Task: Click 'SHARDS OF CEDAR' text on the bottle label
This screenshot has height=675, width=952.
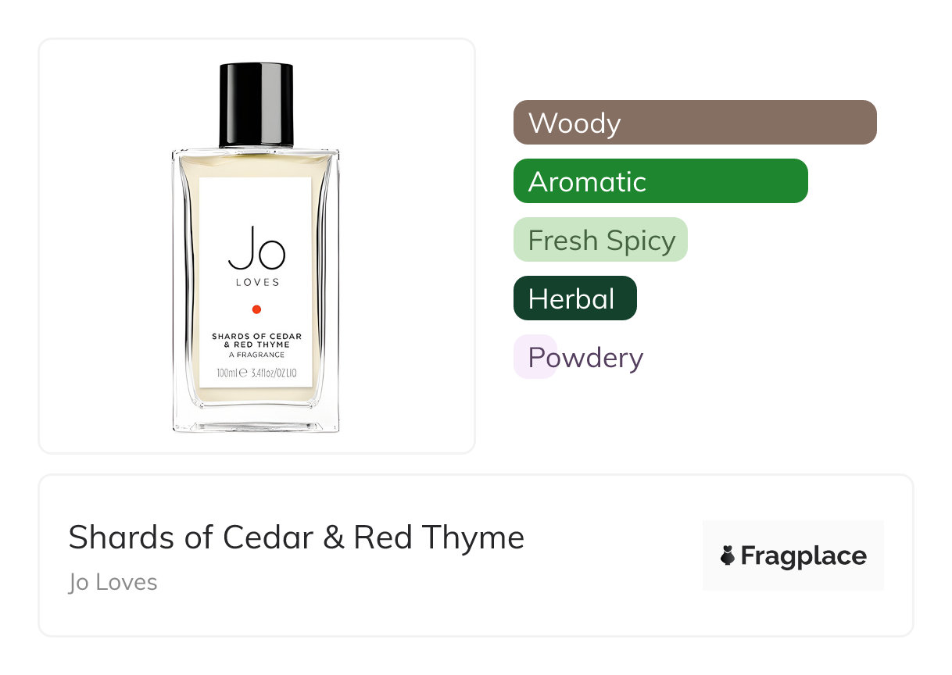Action: (x=256, y=336)
